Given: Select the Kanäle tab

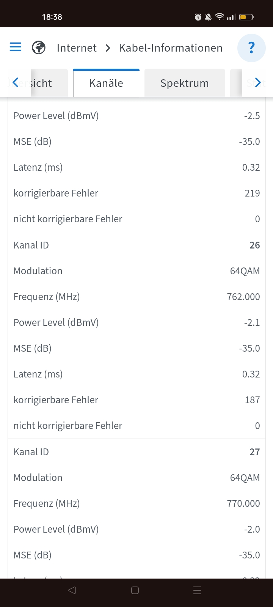Looking at the screenshot, I should coord(106,83).
